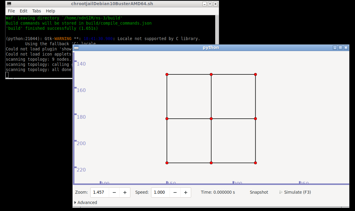Decrease speed with the minus button

[x=175, y=192]
